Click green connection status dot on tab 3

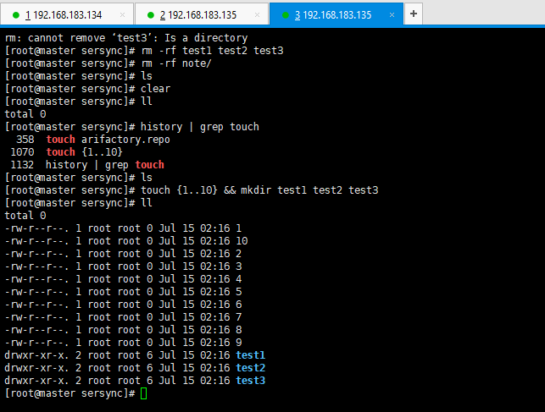(x=286, y=15)
